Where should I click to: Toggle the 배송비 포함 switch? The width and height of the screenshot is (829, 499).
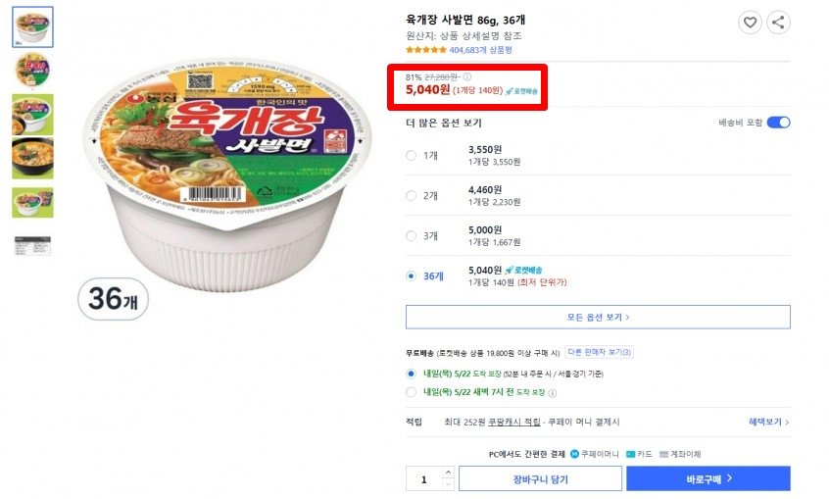point(778,123)
